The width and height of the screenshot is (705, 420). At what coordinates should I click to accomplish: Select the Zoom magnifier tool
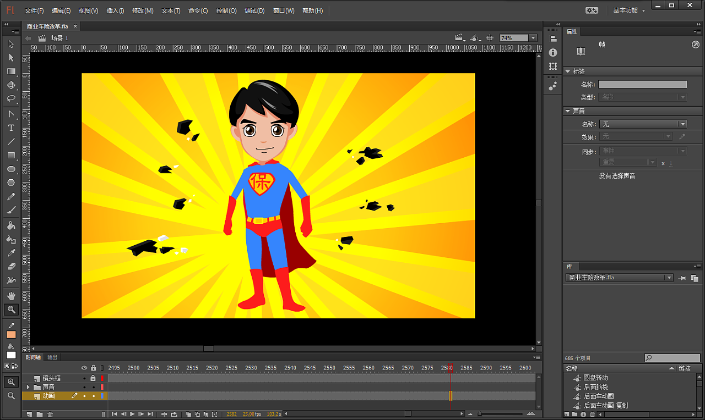coord(11,310)
